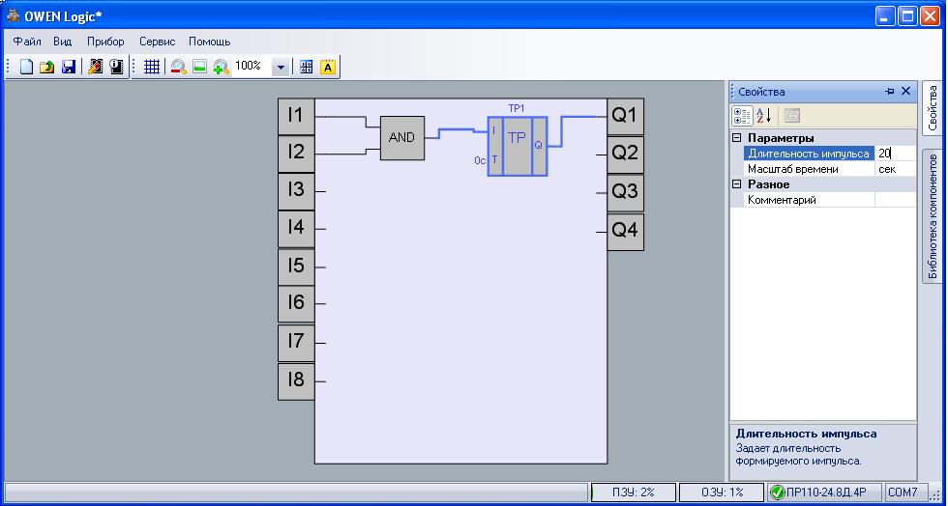Click the green connection check icon
The width and height of the screenshot is (948, 506).
pyautogui.click(x=777, y=492)
